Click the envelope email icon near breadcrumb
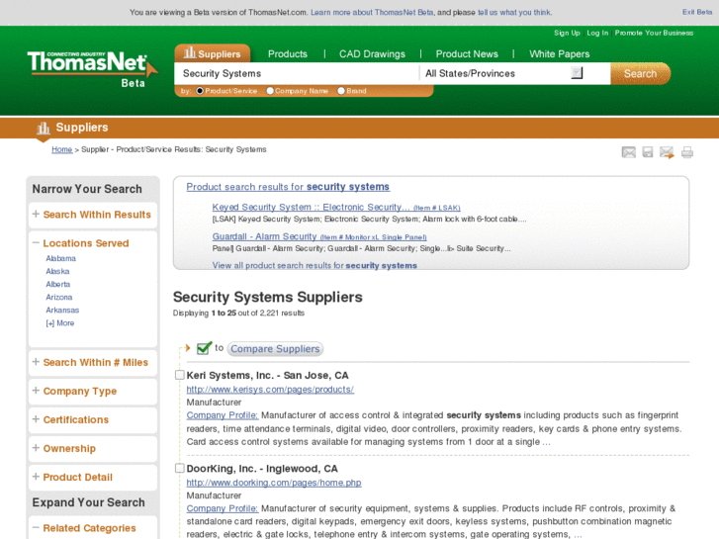This screenshot has height=539, width=719. (x=629, y=152)
